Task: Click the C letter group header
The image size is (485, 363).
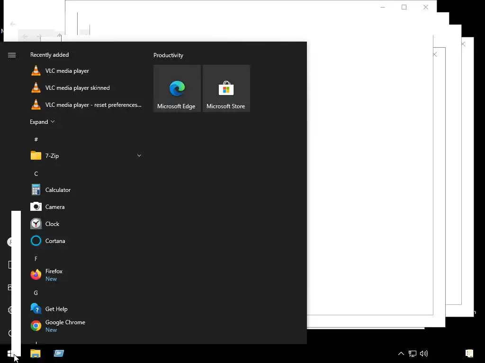Action: (x=36, y=174)
